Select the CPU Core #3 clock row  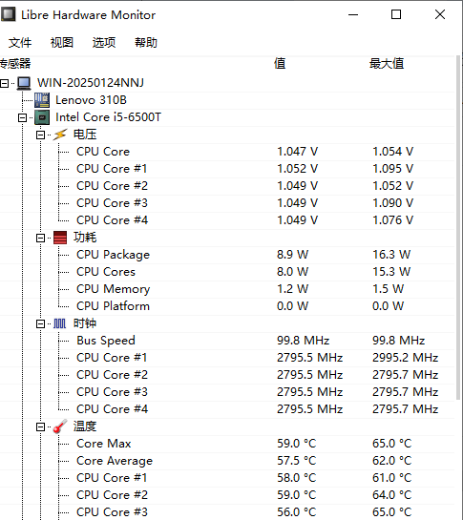[227, 392]
